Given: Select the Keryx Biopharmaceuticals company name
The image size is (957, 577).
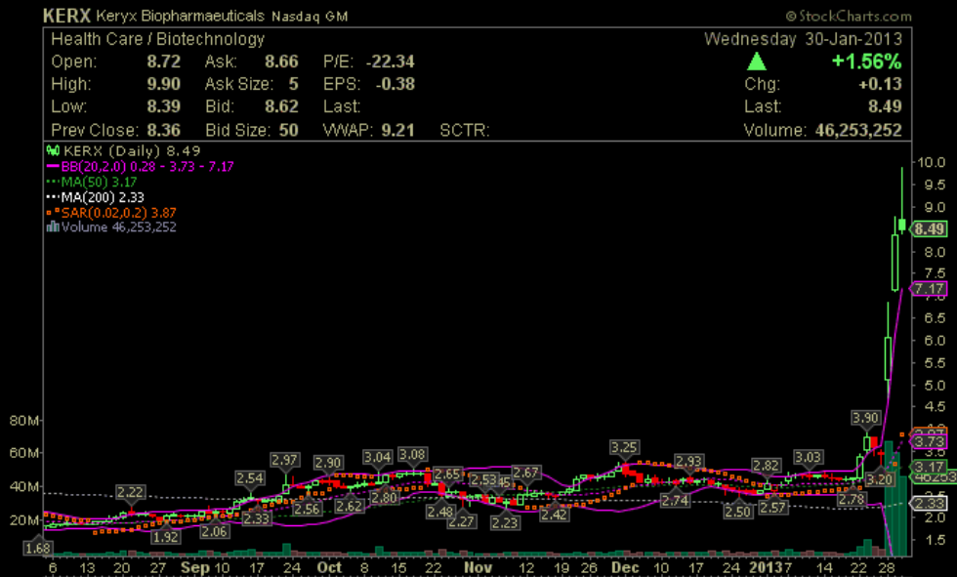Looking at the screenshot, I should pyautogui.click(x=180, y=16).
